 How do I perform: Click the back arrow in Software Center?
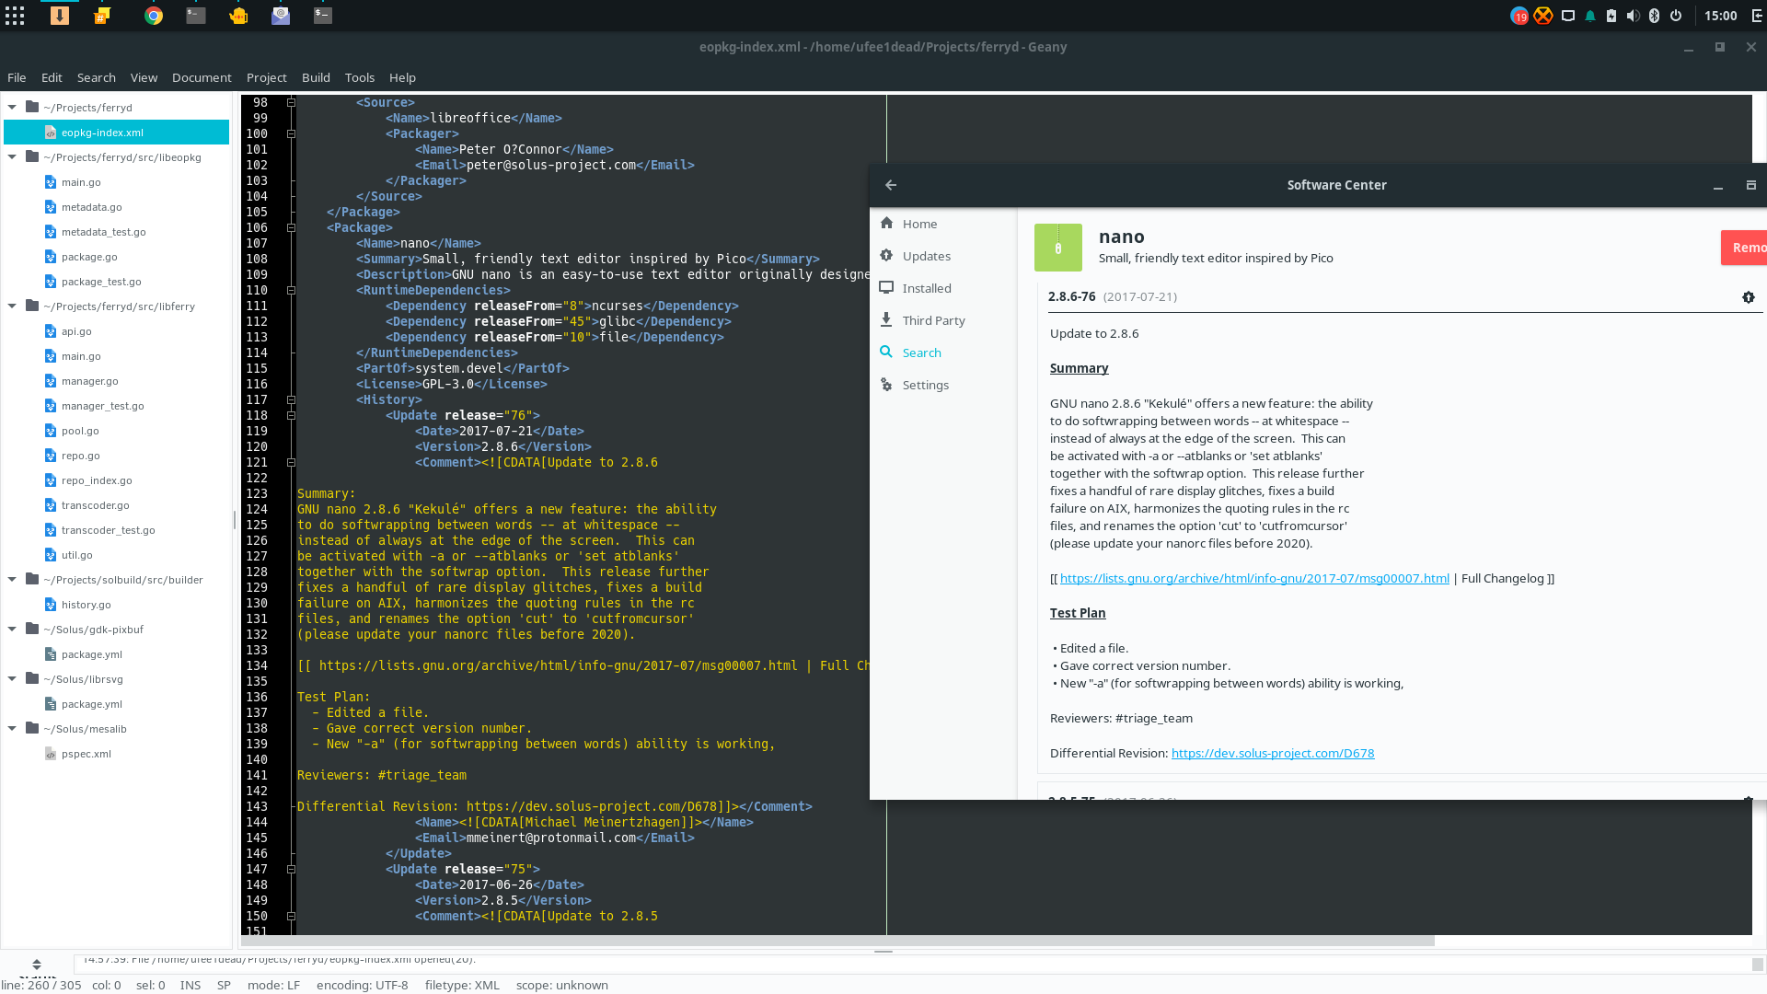891,185
